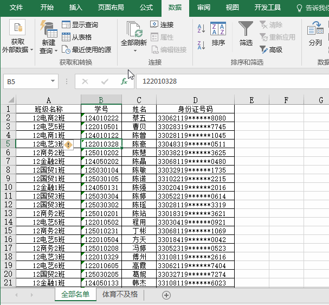
Task: Click name cell 丁彬
Action: (x=139, y=231)
